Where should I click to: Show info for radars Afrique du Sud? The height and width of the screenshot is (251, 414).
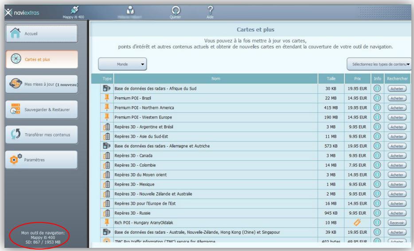point(377,88)
